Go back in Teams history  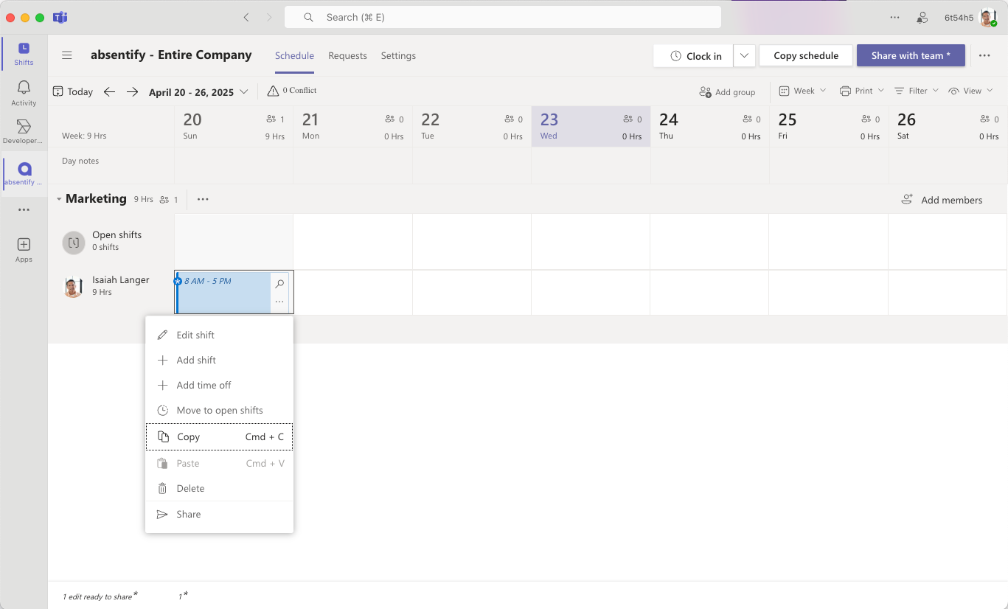pos(246,17)
